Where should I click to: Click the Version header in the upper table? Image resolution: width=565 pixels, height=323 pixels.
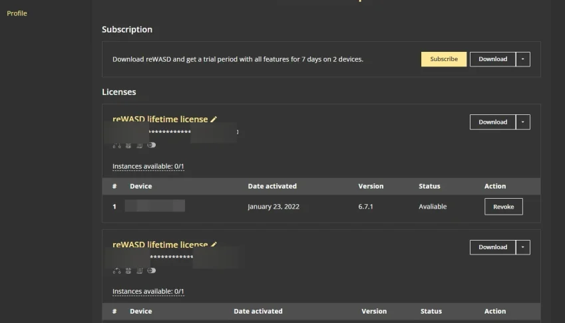371,186
